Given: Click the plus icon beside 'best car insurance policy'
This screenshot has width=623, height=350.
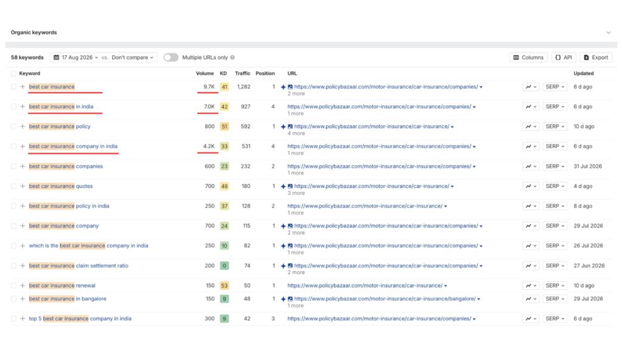Looking at the screenshot, I should tap(23, 126).
